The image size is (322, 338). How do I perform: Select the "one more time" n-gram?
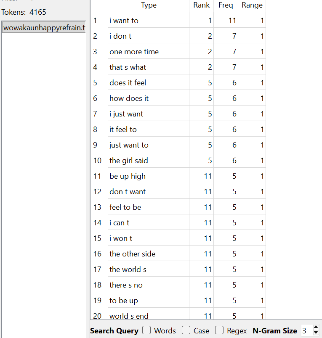[134, 52]
